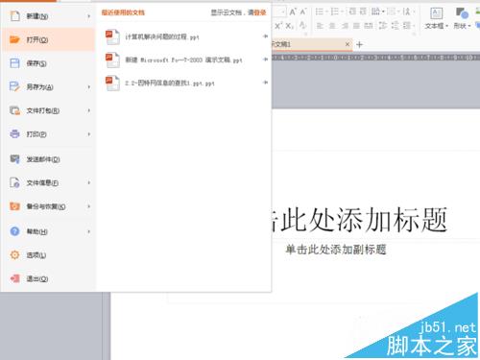Viewport: 480px width, 360px height.
Task: Click the increase indent icon
Action: click(363, 12)
